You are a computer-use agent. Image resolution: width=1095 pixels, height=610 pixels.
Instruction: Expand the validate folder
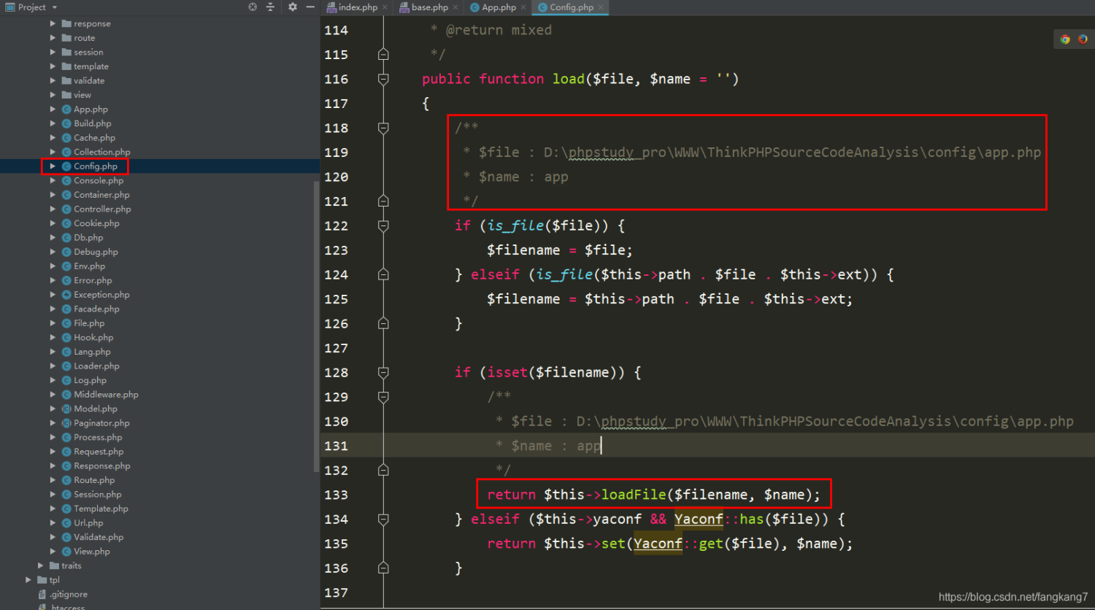tap(53, 80)
